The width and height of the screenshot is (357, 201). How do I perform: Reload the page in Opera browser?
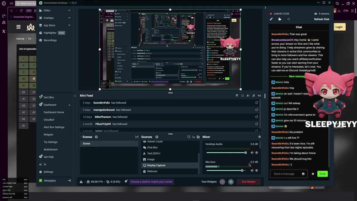point(21,11)
